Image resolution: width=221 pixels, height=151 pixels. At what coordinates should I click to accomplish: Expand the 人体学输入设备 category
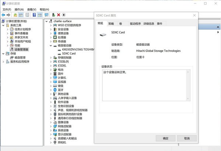pos(51,98)
